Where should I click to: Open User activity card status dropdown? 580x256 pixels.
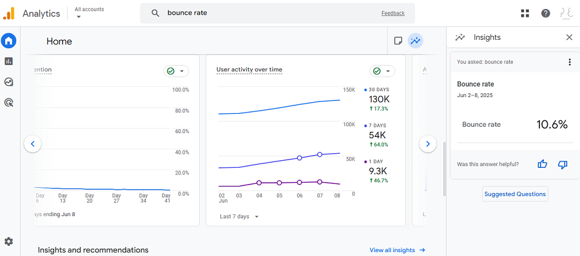pos(382,71)
